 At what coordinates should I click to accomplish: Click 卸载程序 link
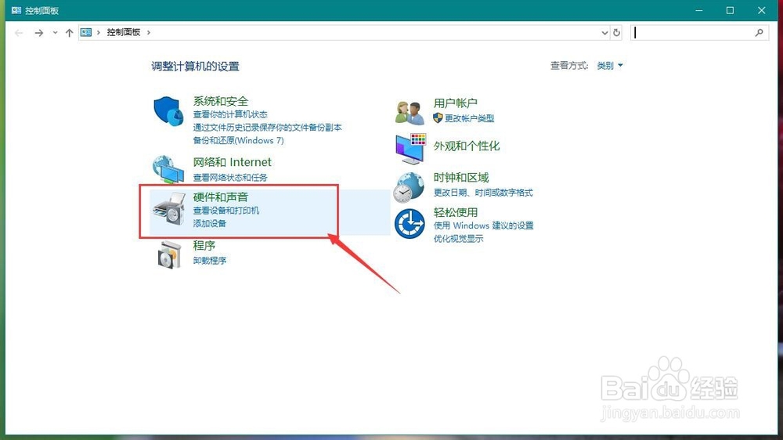pos(209,260)
